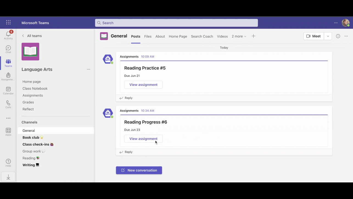Browse Apps from the sidebar
353x199 pixels.
click(8, 131)
